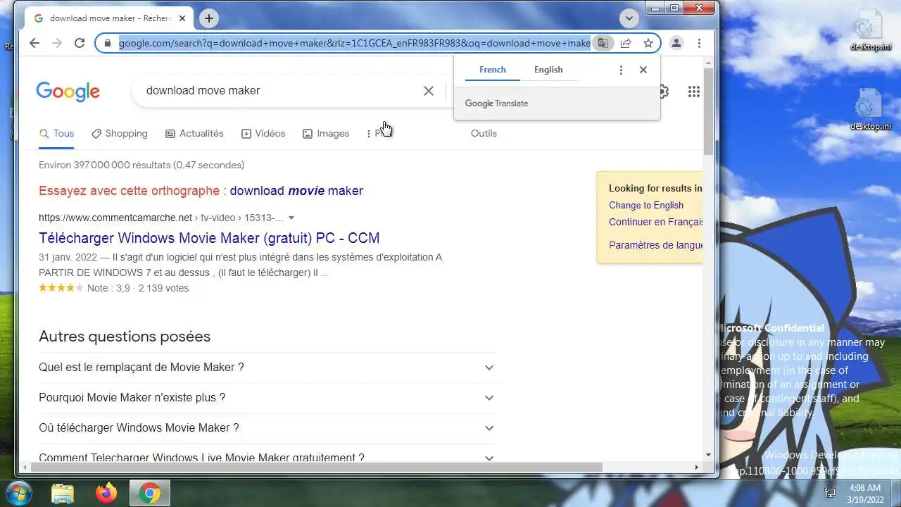
Task: Open Télécharger Windows Movie Maker result
Action: tap(209, 238)
